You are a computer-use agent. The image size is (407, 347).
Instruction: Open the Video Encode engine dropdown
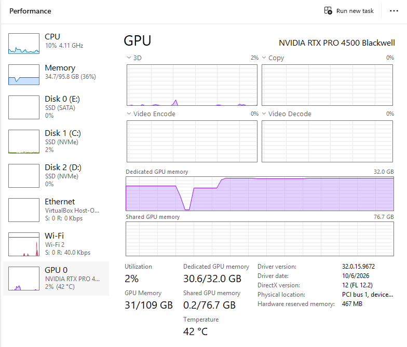pyautogui.click(x=129, y=114)
